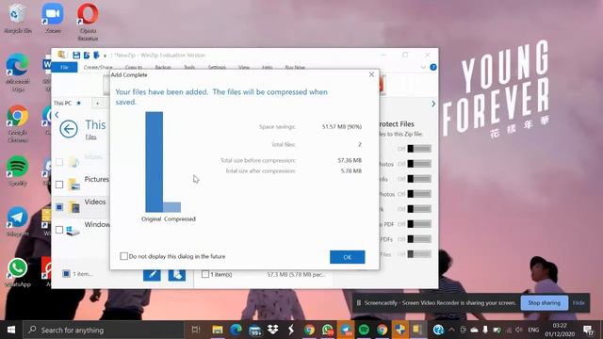
Task: Open the Opera Browser desktop shortcut
Action: pyautogui.click(x=88, y=22)
